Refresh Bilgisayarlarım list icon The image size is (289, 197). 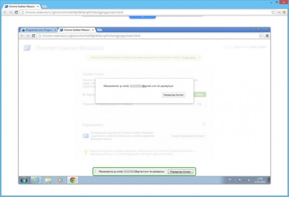pos(204,125)
